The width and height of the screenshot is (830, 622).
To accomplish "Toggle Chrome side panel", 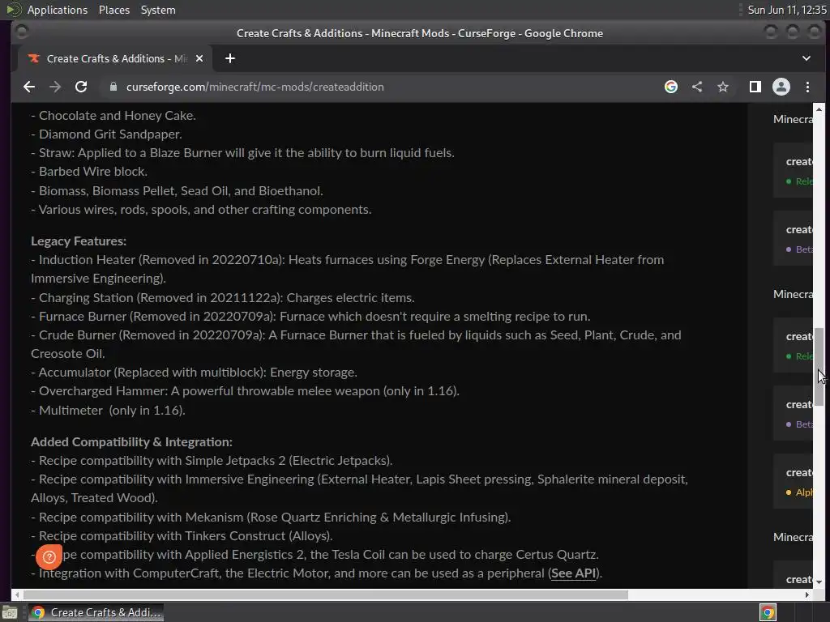I will (755, 87).
